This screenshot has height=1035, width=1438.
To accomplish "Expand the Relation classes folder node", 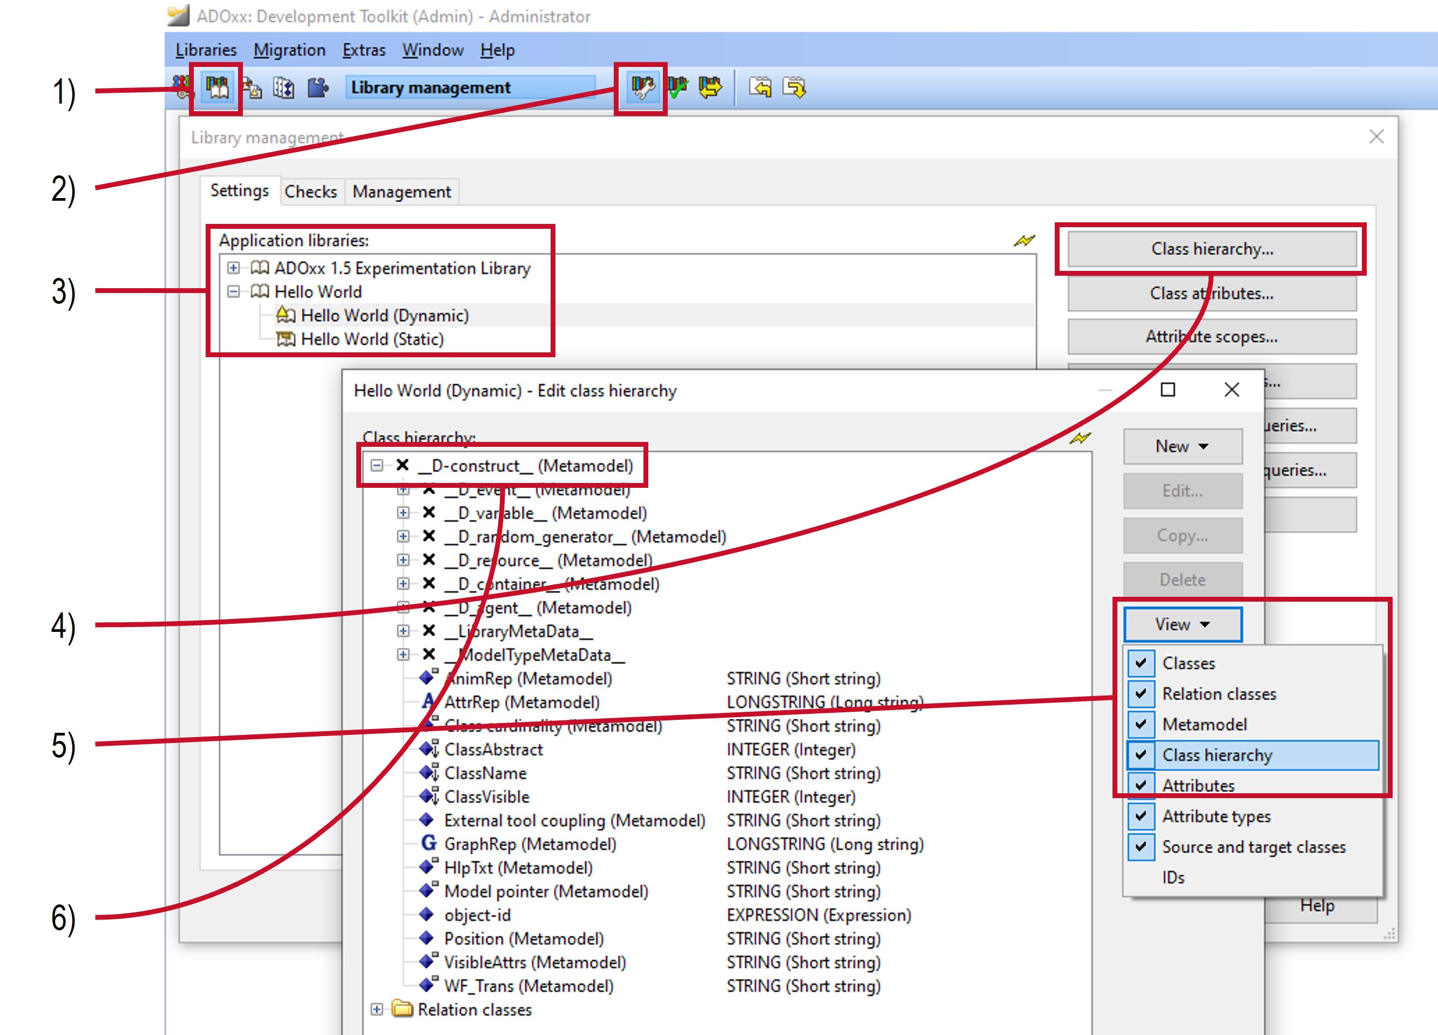I will point(377,1009).
